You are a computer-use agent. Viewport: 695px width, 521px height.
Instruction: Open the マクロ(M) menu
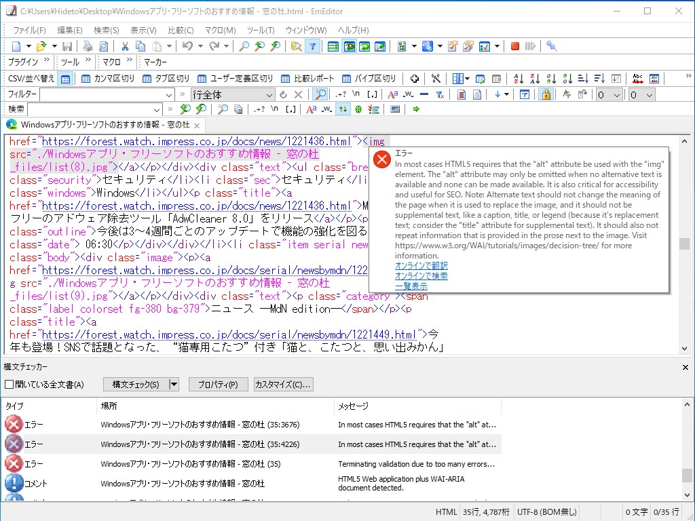(x=220, y=31)
